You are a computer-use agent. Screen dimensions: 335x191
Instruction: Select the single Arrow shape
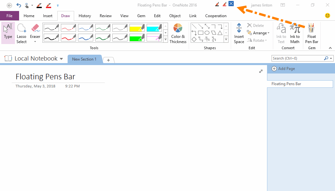201,26
